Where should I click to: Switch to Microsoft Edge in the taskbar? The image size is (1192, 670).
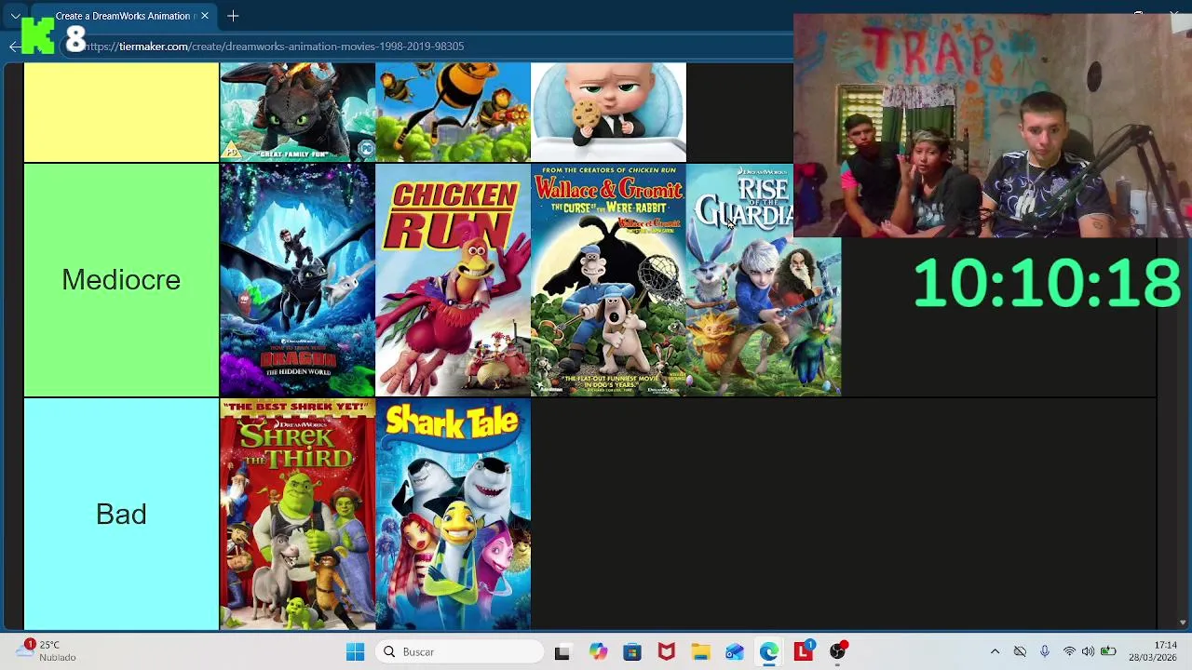pyautogui.click(x=769, y=652)
